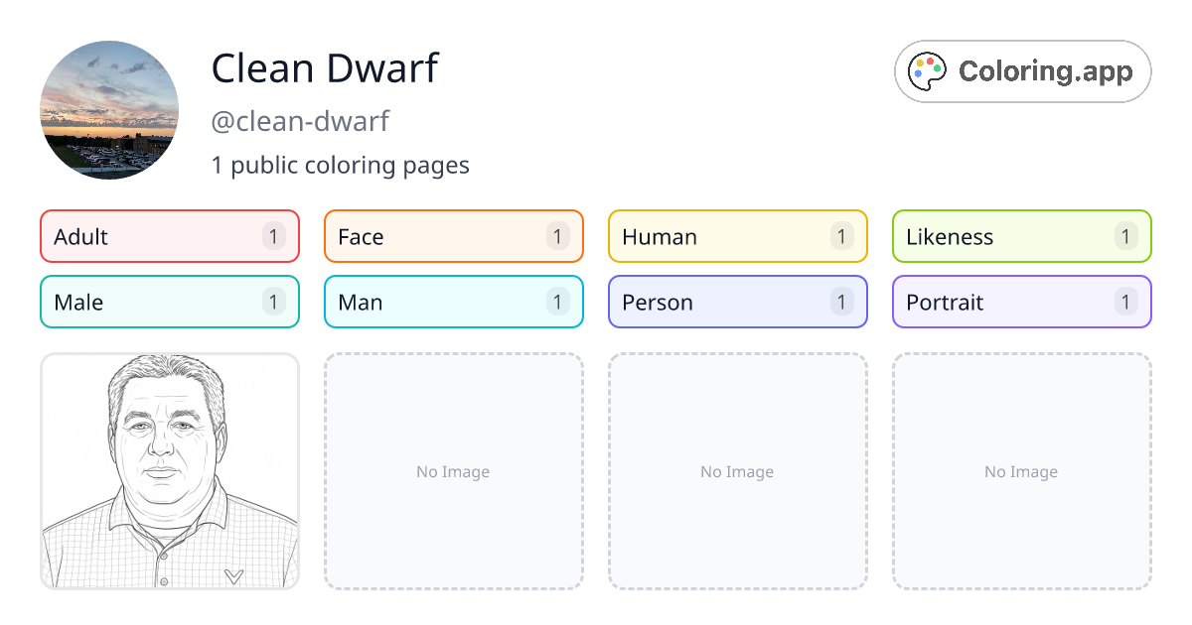Click the count badge on Portrait tag
Screen dimensions: 1192x625
(1125, 302)
